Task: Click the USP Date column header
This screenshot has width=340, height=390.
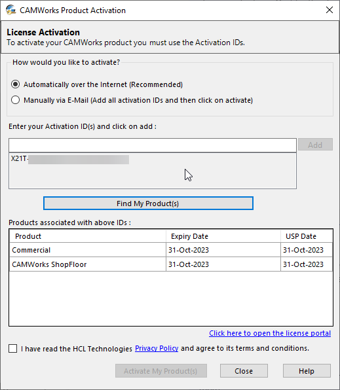Action: coord(307,236)
